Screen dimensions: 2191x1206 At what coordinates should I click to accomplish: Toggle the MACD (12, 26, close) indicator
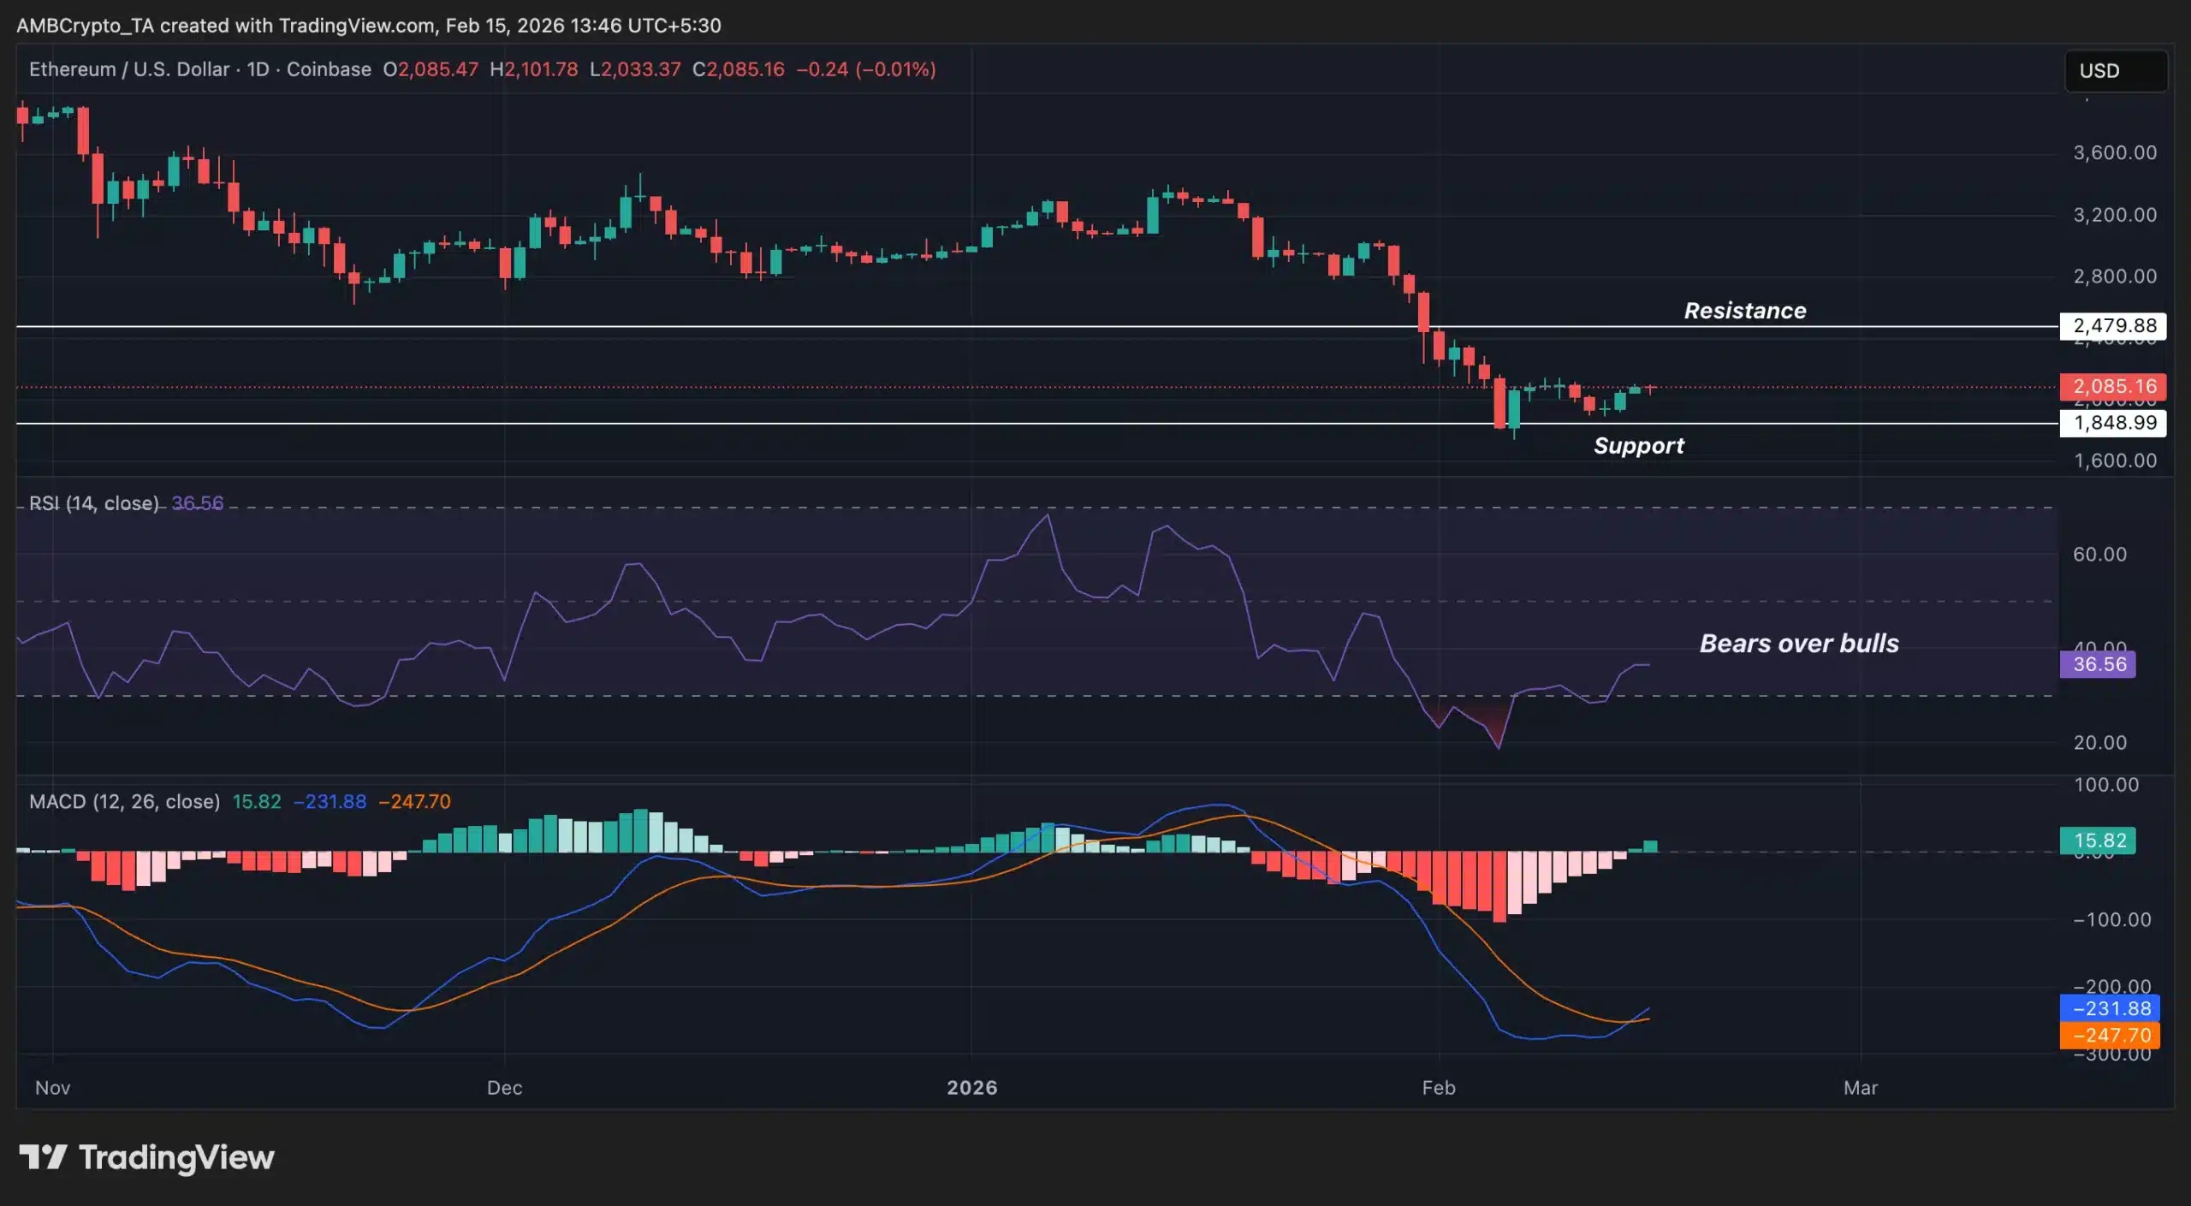(125, 802)
